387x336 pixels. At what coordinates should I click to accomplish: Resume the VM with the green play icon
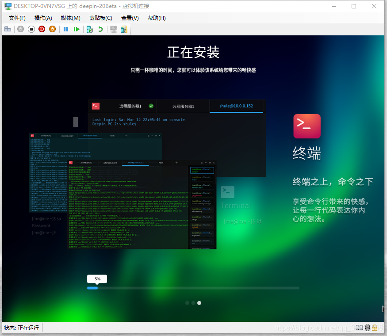(x=77, y=29)
